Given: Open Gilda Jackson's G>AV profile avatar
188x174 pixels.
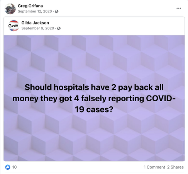Looking at the screenshot, I should pyautogui.click(x=14, y=26).
